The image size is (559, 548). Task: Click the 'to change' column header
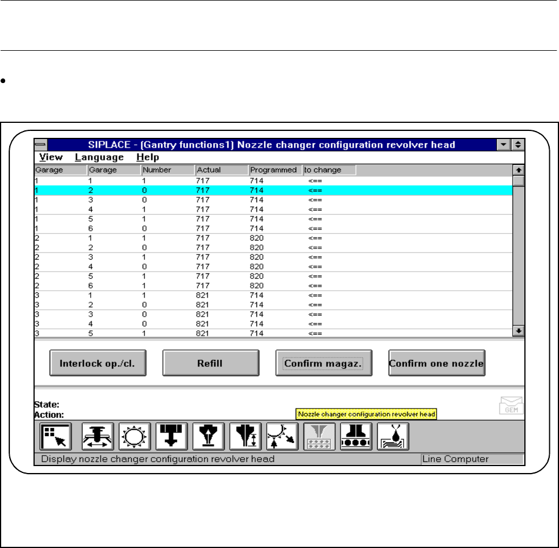click(x=329, y=170)
